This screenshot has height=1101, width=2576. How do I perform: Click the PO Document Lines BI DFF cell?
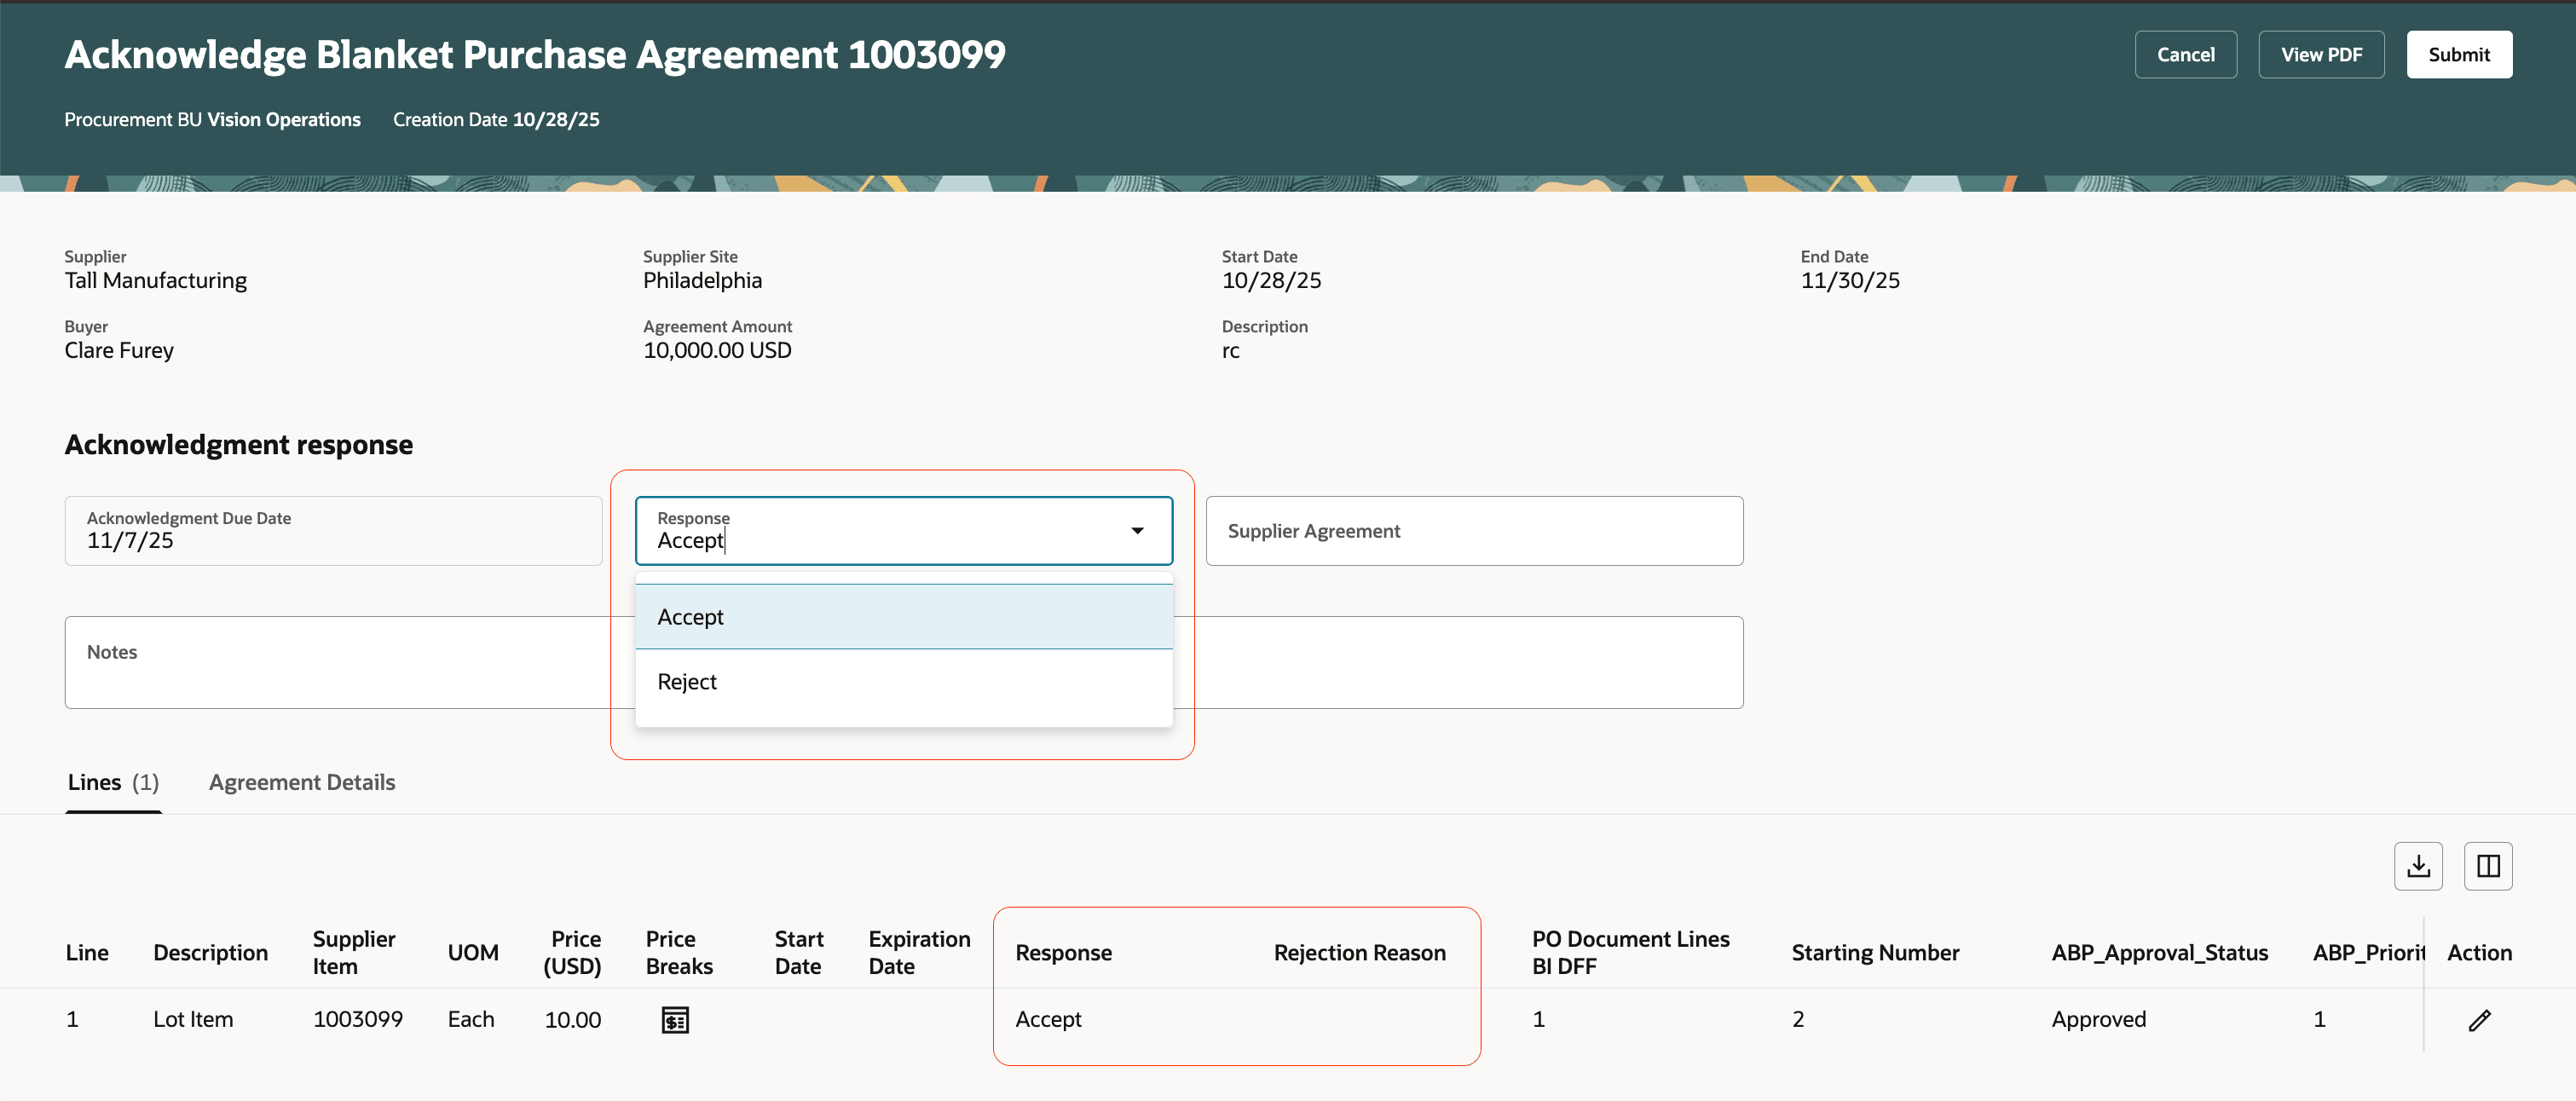click(x=1539, y=1019)
